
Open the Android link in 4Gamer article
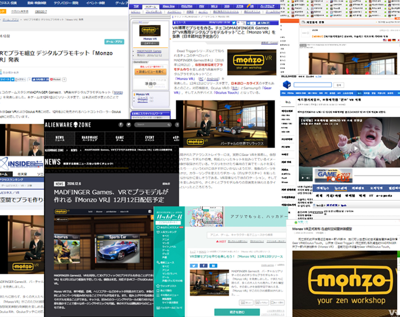pos(212,79)
